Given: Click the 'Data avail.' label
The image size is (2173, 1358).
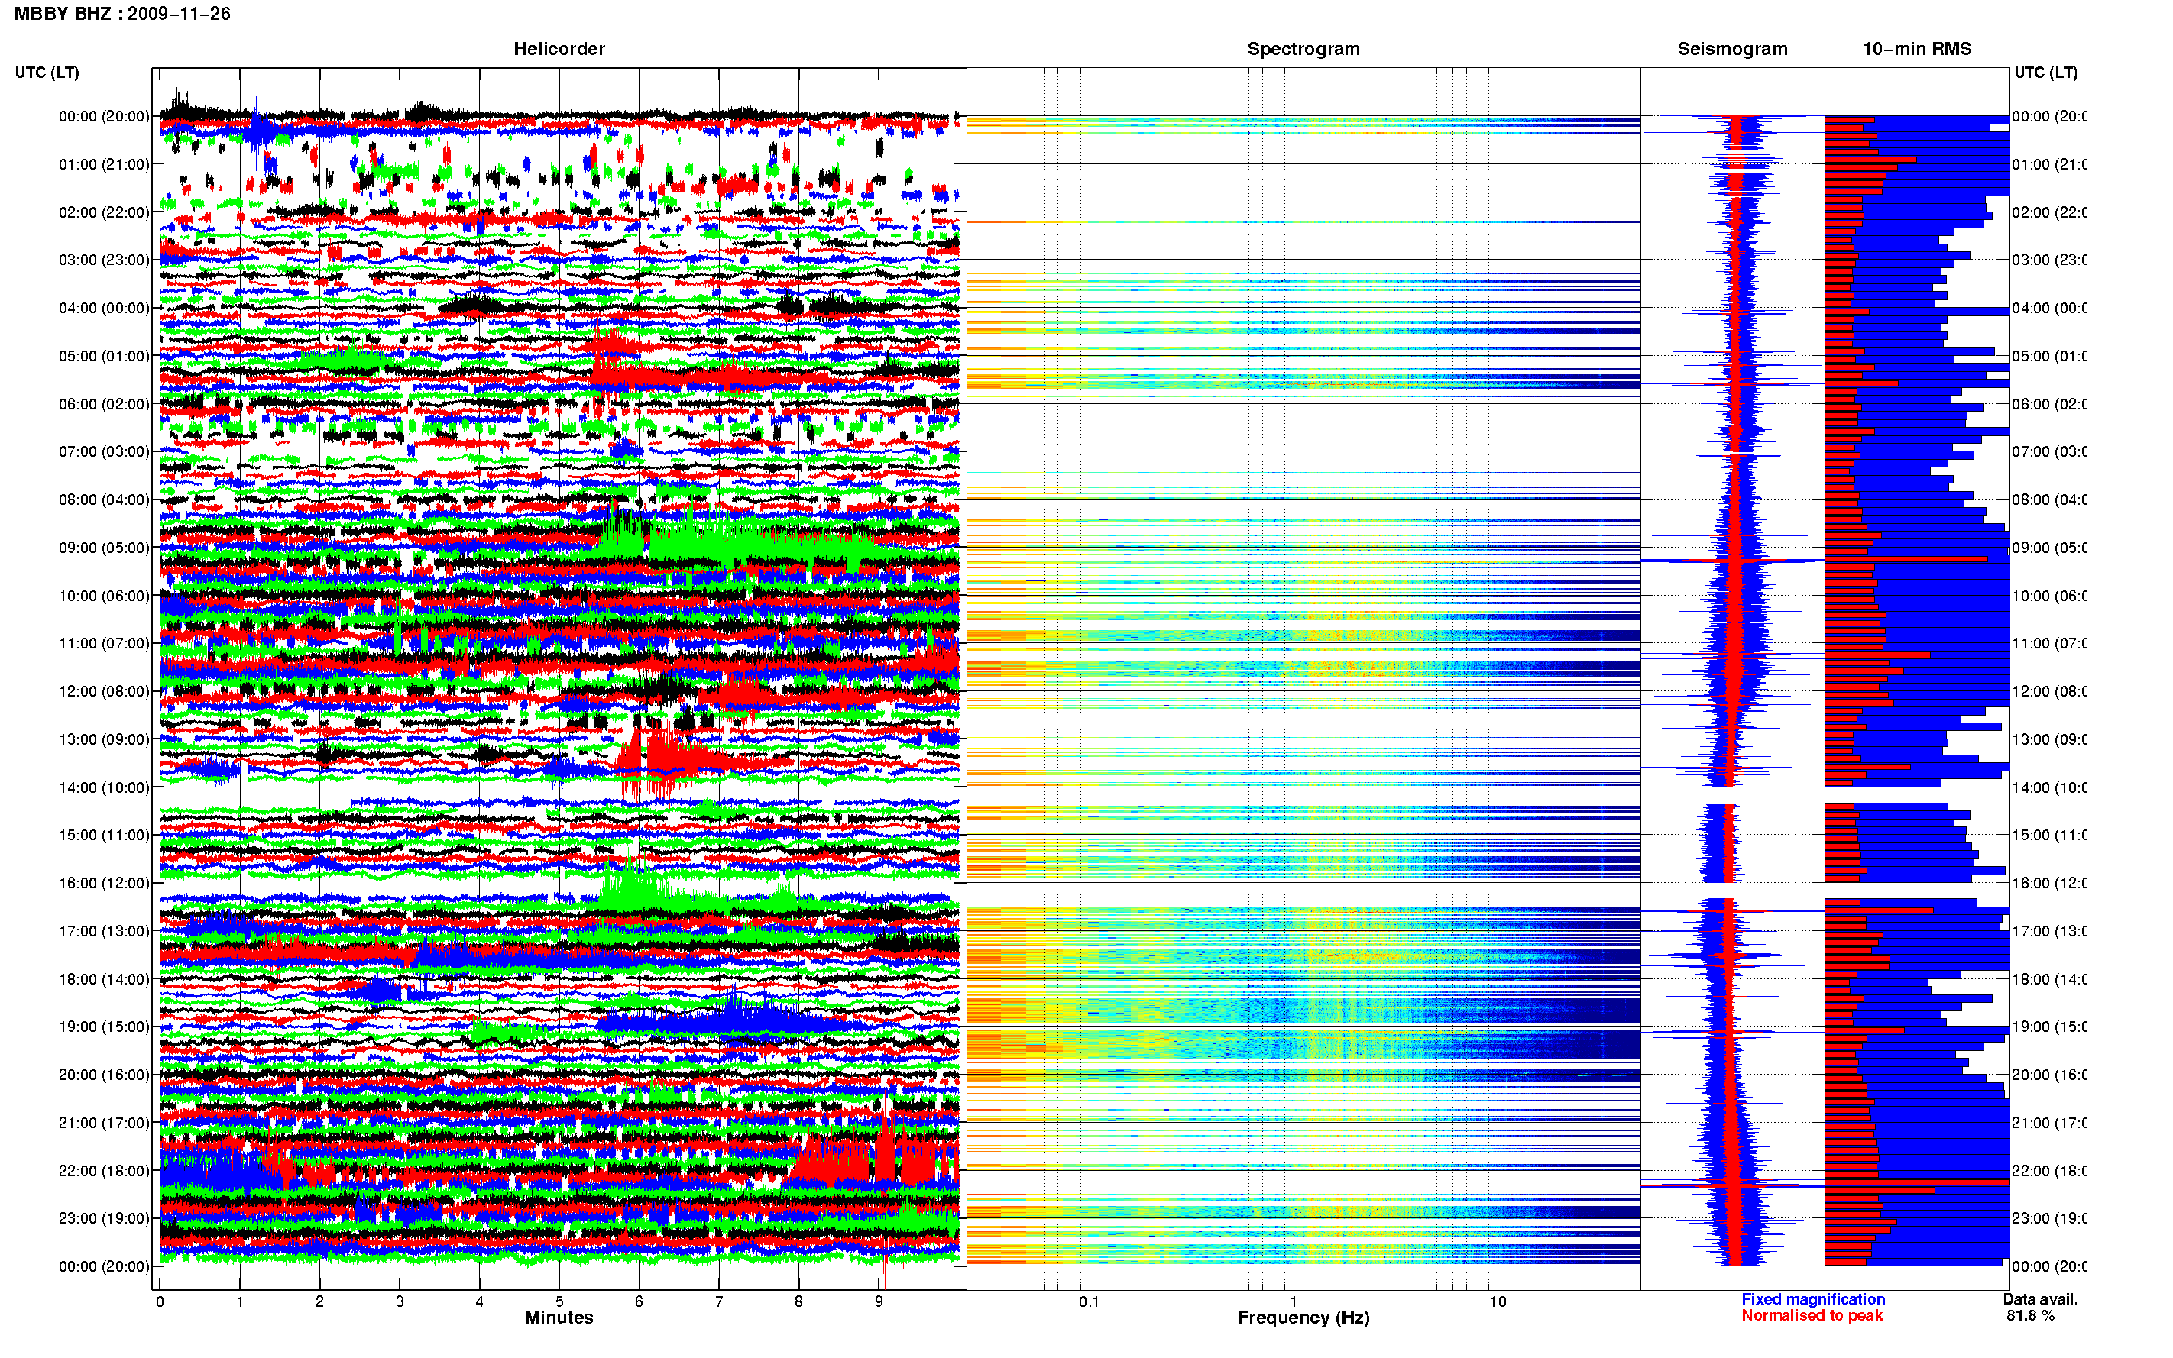Looking at the screenshot, I should click(2040, 1300).
